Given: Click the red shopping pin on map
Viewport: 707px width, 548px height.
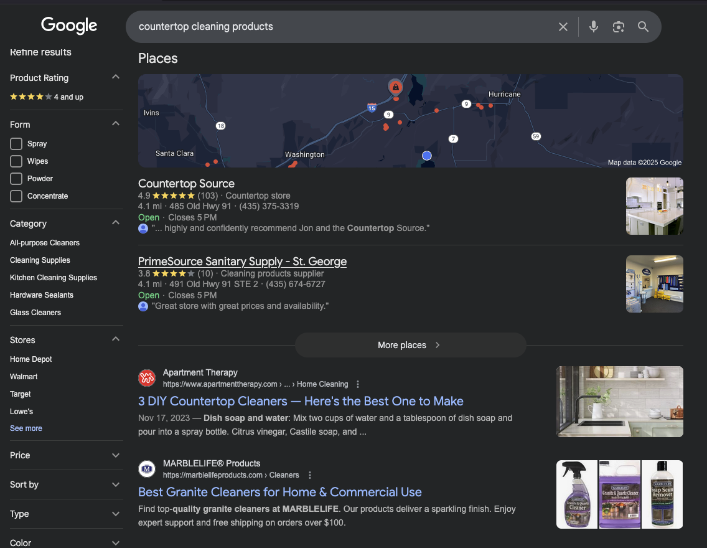Looking at the screenshot, I should tap(395, 87).
